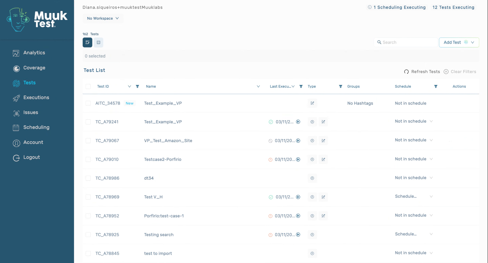Click type gear icon for test to import
488x263 pixels.
(x=312, y=253)
